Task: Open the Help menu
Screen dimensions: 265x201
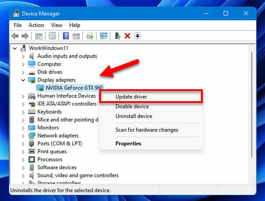Action: coord(75,25)
